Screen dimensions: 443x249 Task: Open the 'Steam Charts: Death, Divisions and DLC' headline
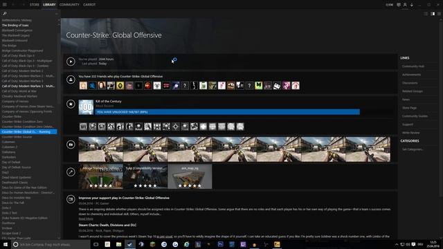click(x=107, y=225)
